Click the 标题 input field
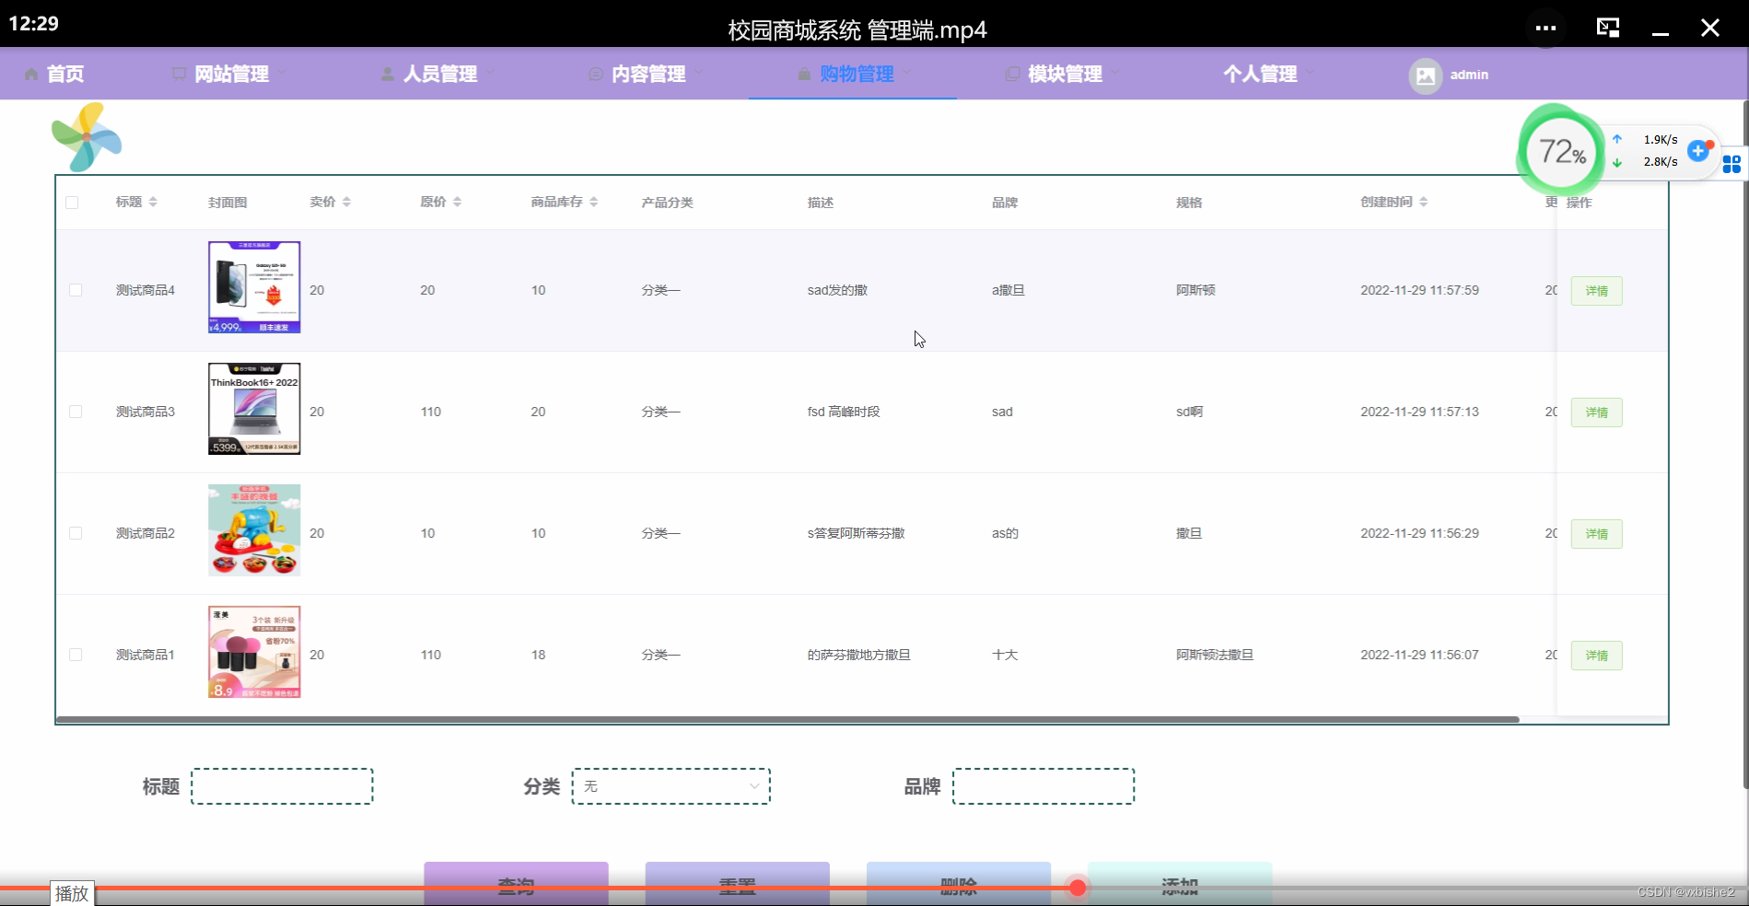Screen dimensions: 1749x906 [282, 785]
